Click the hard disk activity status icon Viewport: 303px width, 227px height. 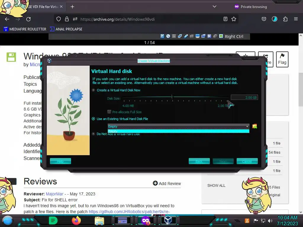coord(162,36)
